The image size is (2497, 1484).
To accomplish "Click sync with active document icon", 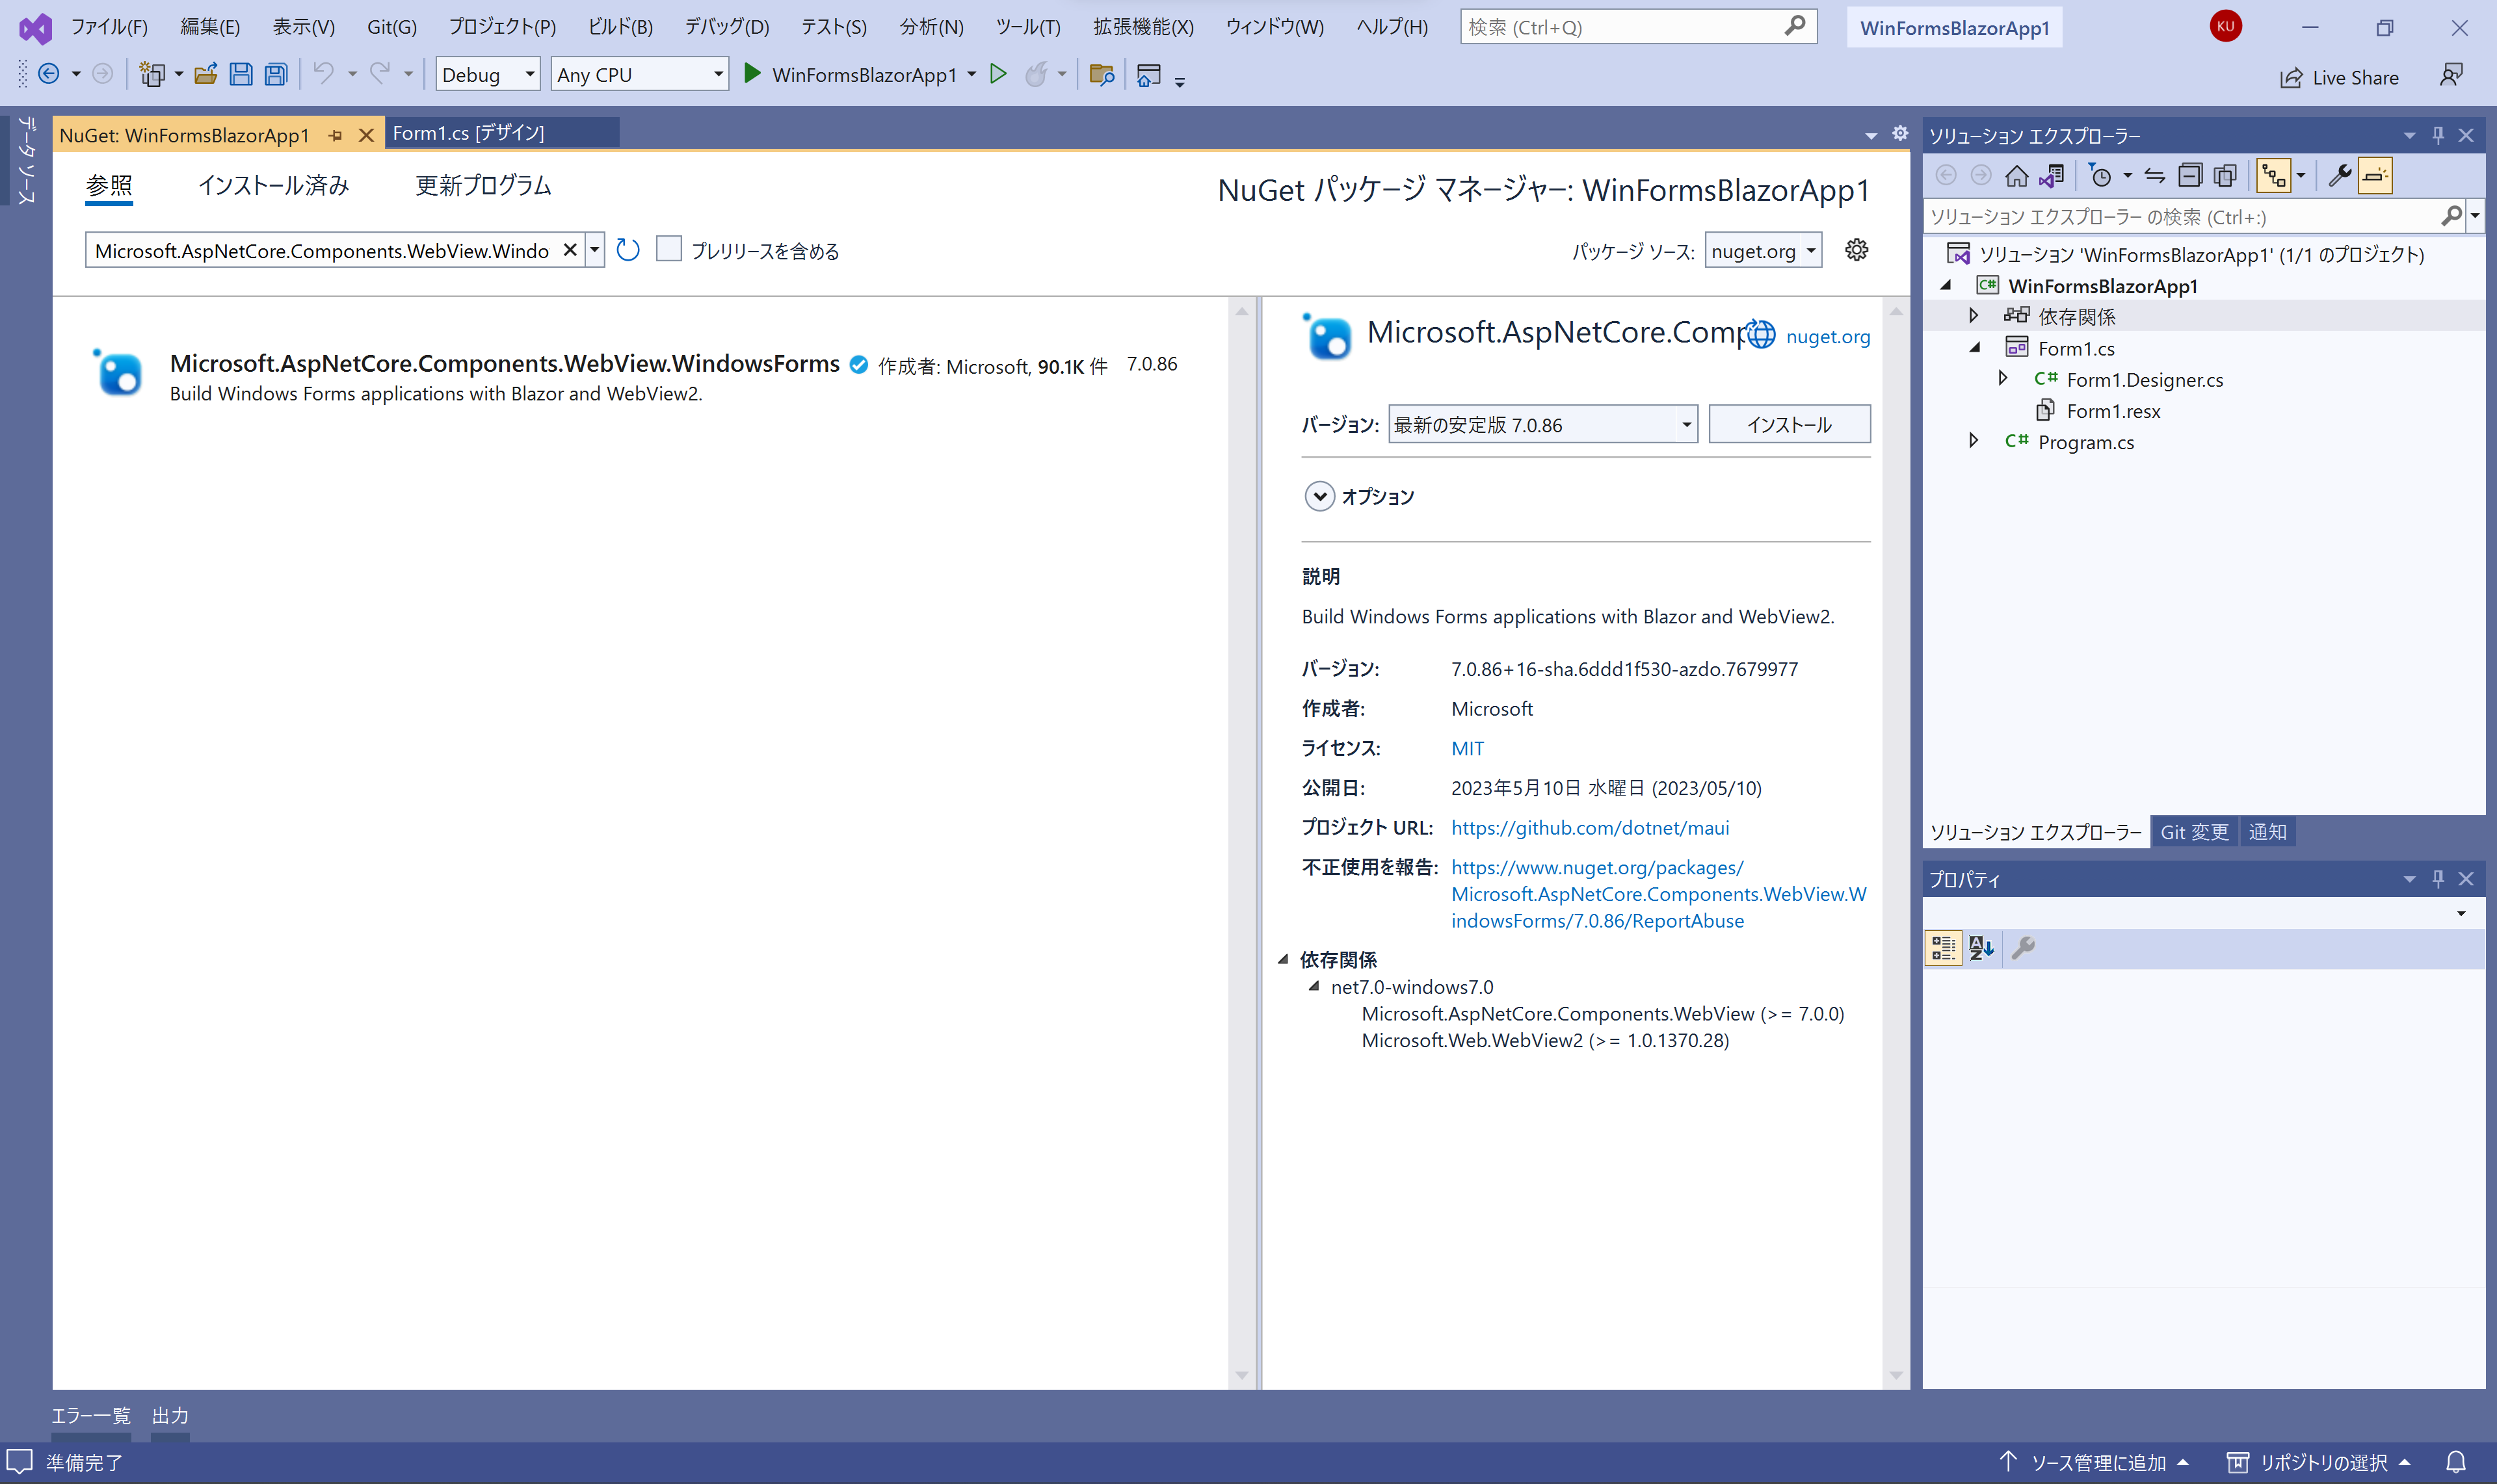I will (x=2155, y=176).
